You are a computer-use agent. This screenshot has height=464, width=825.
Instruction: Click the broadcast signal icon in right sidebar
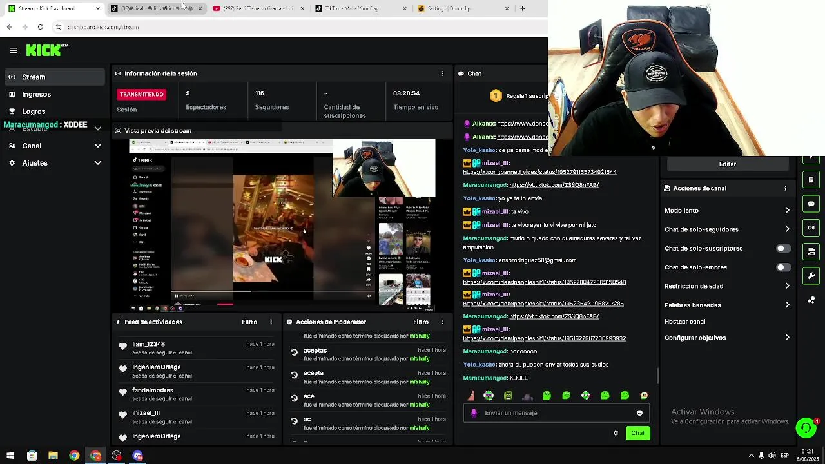811,227
